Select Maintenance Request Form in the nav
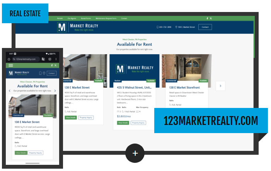This screenshot has height=171, width=271. coord(105,19)
